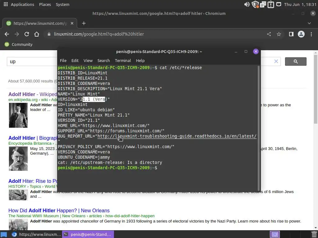Open the trash icon in the panel

click(x=314, y=234)
